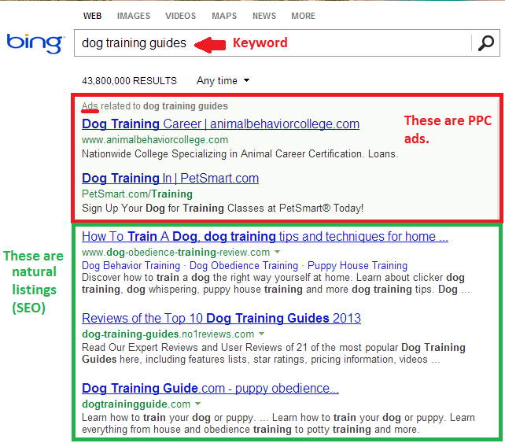Expand arrow beside dogtrainingguide.com URL
Image resolution: width=505 pixels, height=443 pixels.
point(197,404)
